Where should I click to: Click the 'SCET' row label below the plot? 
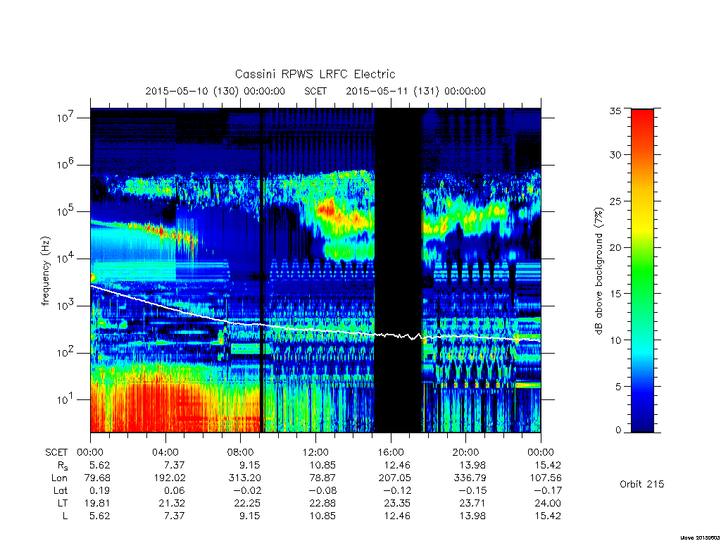[56, 452]
